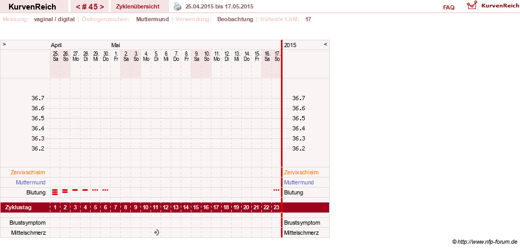Select the date column 26. So
This screenshot has height=248, width=520.
[x=65, y=56]
